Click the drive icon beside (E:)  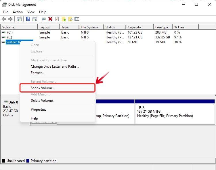coord(3,37)
